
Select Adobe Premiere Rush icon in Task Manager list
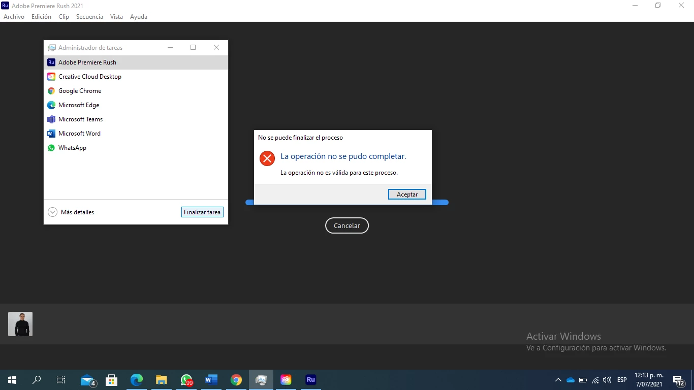click(x=51, y=62)
